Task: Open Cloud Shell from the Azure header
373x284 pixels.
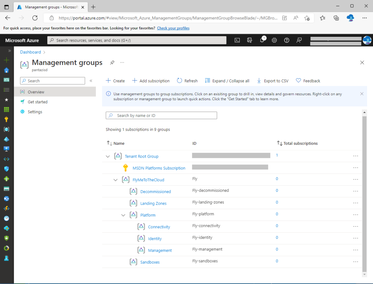Action: pos(237,40)
